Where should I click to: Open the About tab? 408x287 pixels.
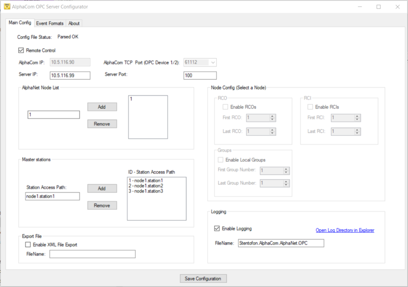click(x=74, y=23)
